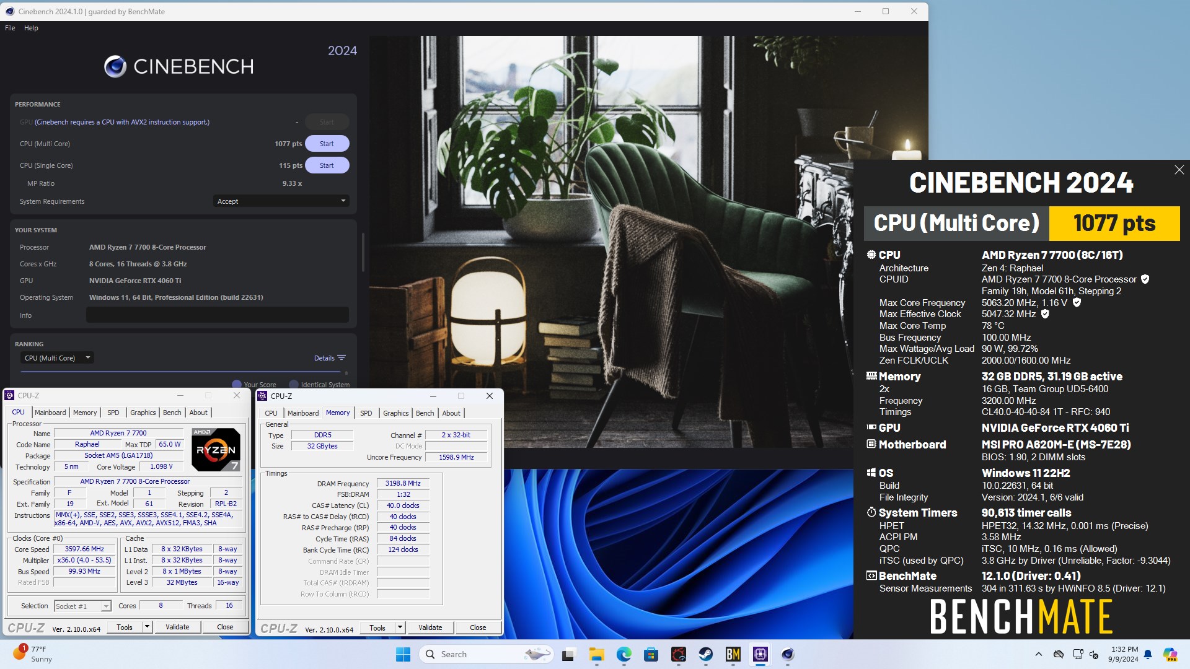Switch to CPU tab in right CPU-Z

[271, 413]
